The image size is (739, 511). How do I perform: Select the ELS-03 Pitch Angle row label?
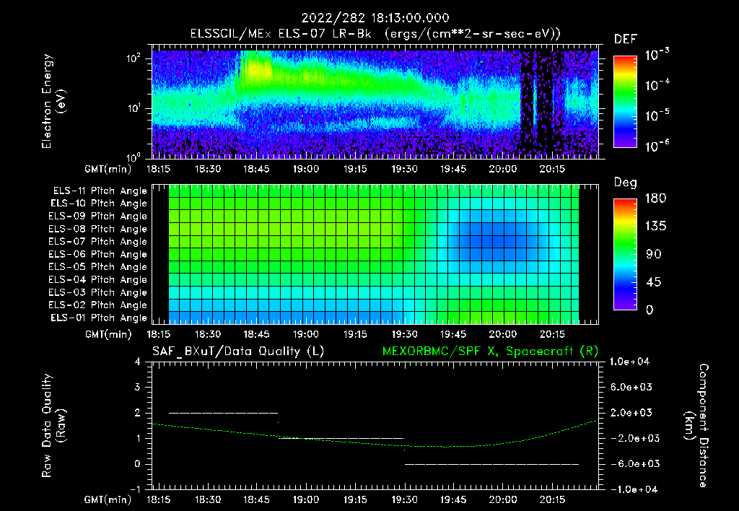(x=98, y=292)
